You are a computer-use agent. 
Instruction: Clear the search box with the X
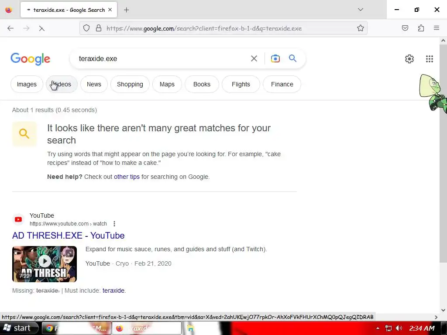[254, 58]
